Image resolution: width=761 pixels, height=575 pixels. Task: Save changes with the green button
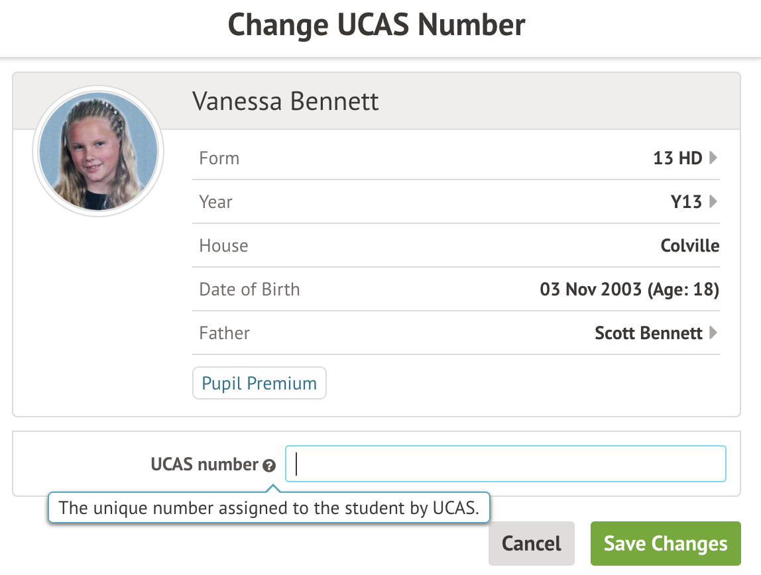click(x=665, y=544)
